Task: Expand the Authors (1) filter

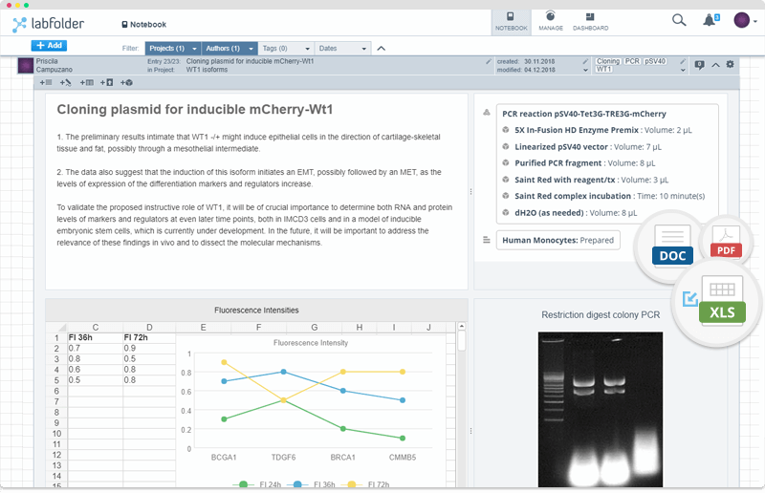Action: [x=229, y=49]
